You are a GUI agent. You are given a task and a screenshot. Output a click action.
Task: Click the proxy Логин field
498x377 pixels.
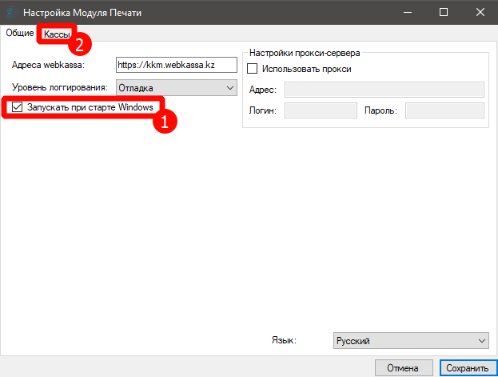click(319, 110)
